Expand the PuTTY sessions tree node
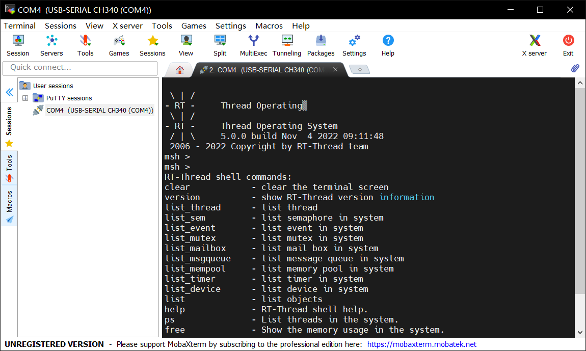The width and height of the screenshot is (586, 351). 25,98
